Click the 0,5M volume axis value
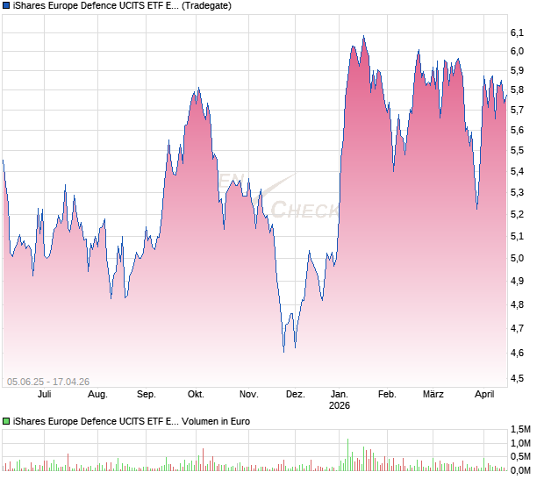 click(x=520, y=457)
